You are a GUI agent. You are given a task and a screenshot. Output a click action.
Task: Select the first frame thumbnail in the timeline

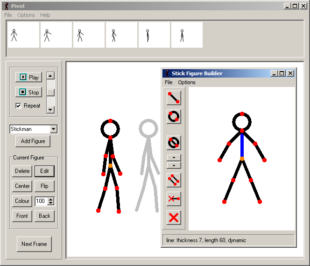23,35
